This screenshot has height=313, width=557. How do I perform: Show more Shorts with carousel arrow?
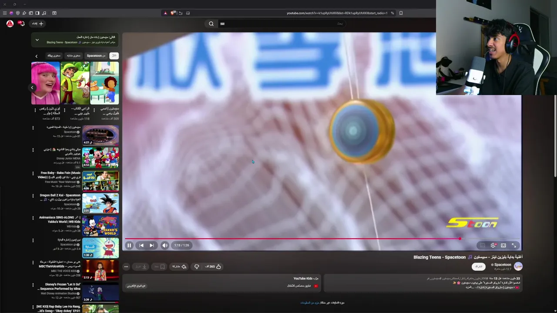coord(32,87)
